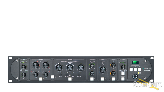This screenshot has height=92, width=164.
Task: Select preset button B
Action: [x=135, y=70]
